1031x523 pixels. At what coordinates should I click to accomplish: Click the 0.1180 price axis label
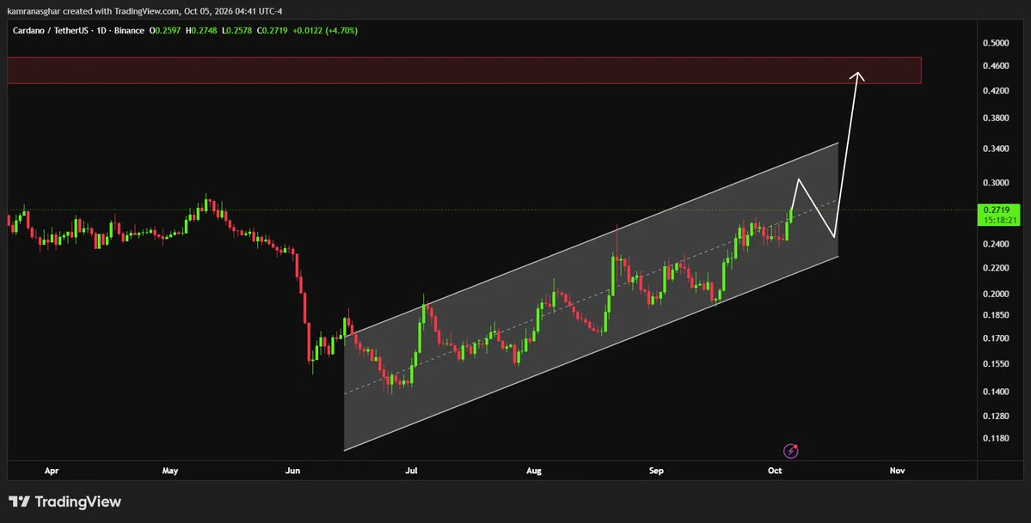996,438
